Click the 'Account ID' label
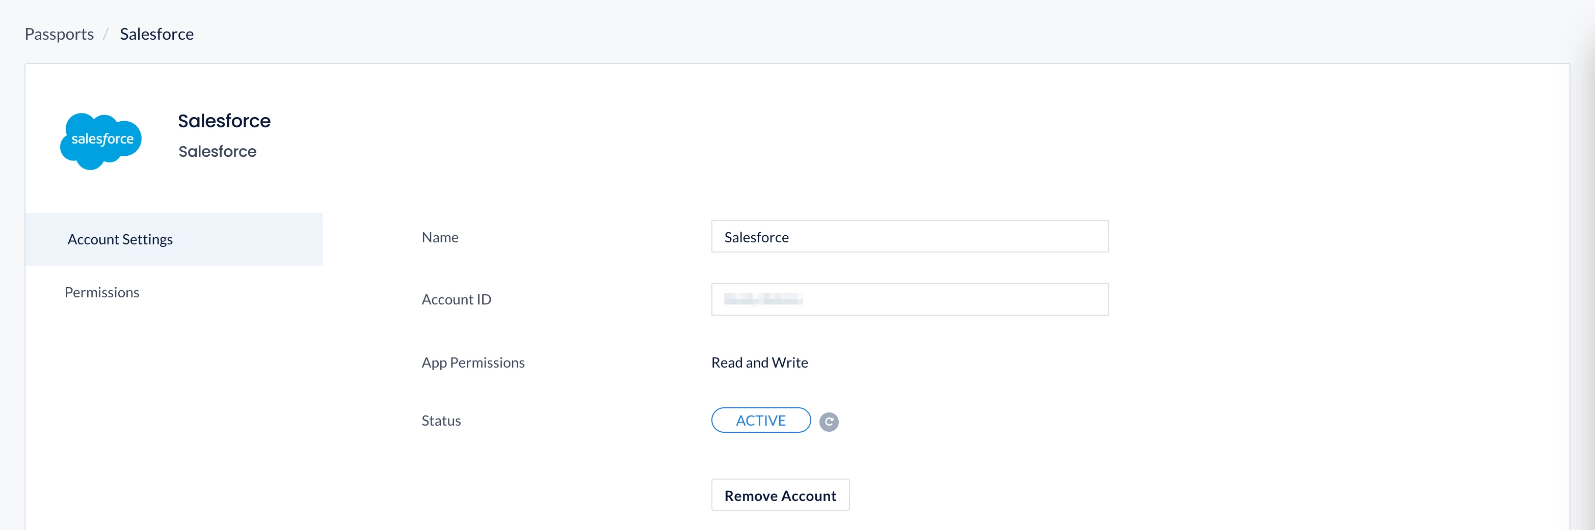 click(457, 299)
